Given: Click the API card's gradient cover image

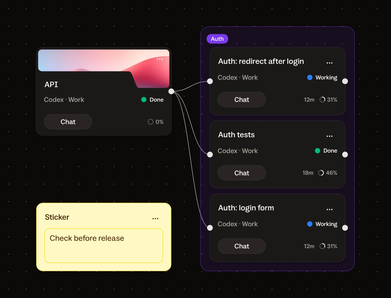Looking at the screenshot, I should click(104, 61).
